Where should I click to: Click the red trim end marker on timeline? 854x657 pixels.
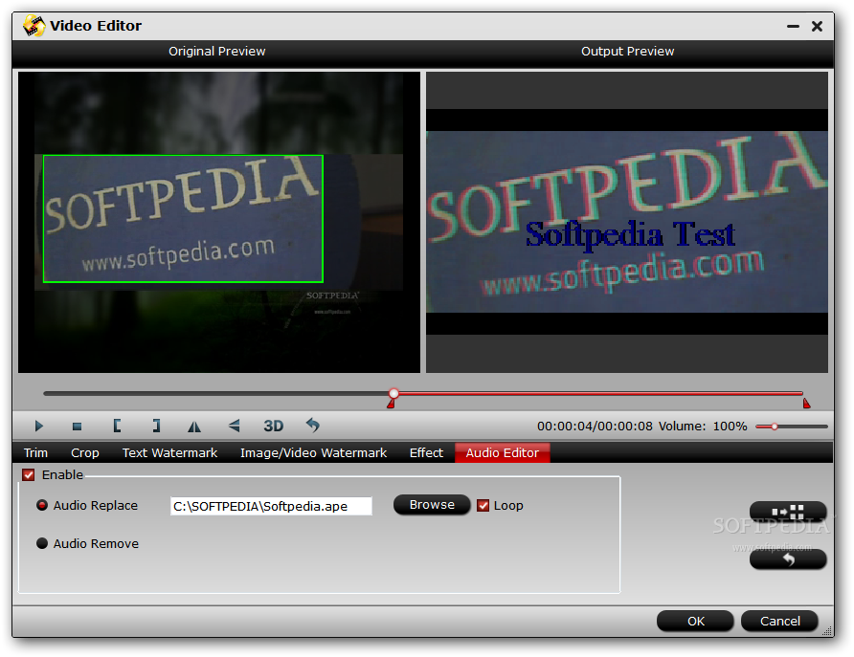tap(807, 403)
